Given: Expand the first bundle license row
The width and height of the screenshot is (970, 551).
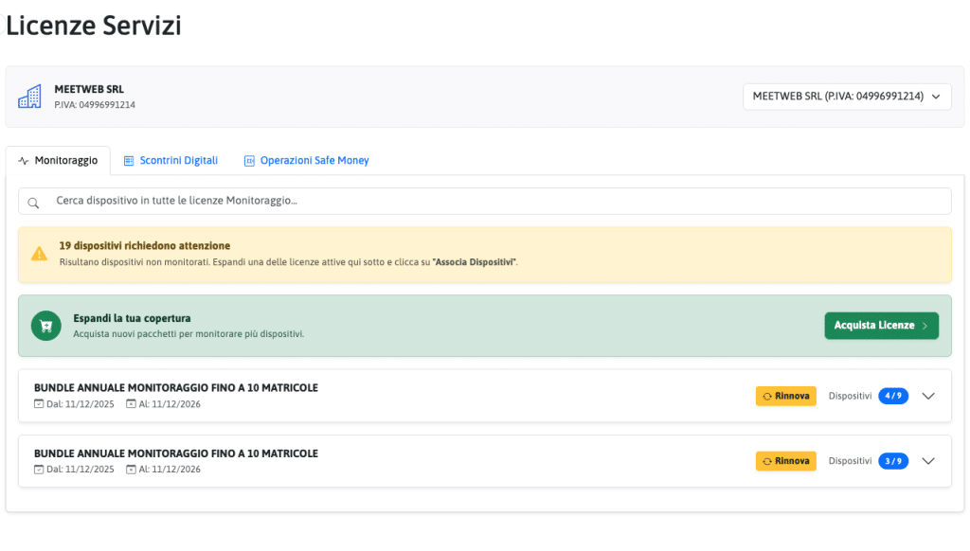Looking at the screenshot, I should 928,397.
